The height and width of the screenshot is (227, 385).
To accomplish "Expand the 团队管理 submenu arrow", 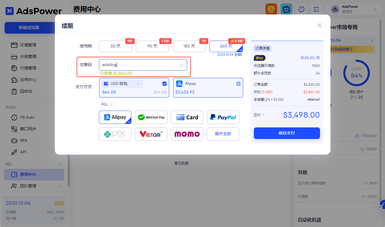I will click(x=60, y=186).
